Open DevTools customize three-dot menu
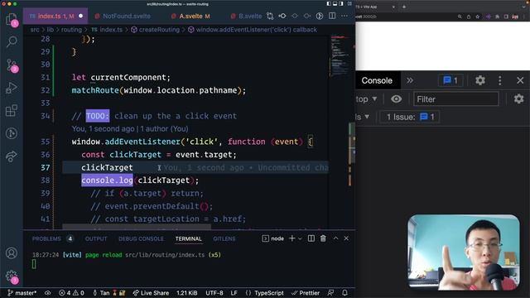Image resolution: width=530 pixels, height=298 pixels. [500, 80]
